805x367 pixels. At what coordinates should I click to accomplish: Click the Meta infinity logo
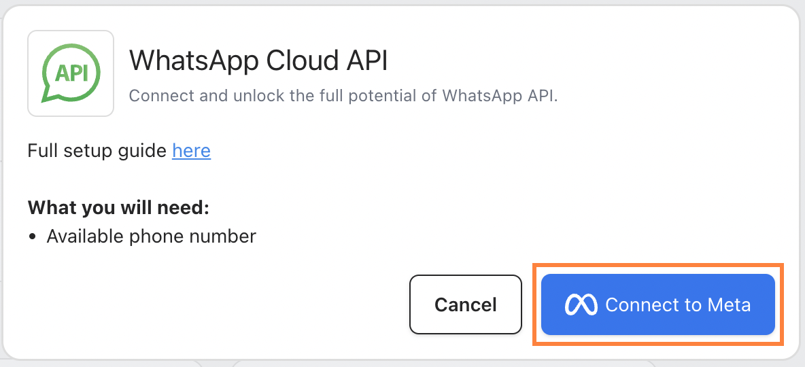click(581, 305)
